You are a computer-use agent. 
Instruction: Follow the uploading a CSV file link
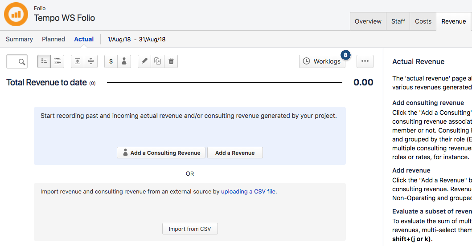tap(248, 192)
